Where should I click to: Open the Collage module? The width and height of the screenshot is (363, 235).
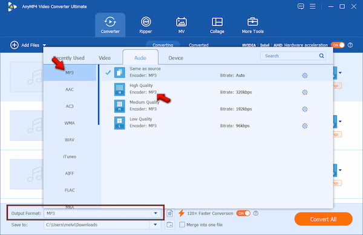[x=217, y=25]
